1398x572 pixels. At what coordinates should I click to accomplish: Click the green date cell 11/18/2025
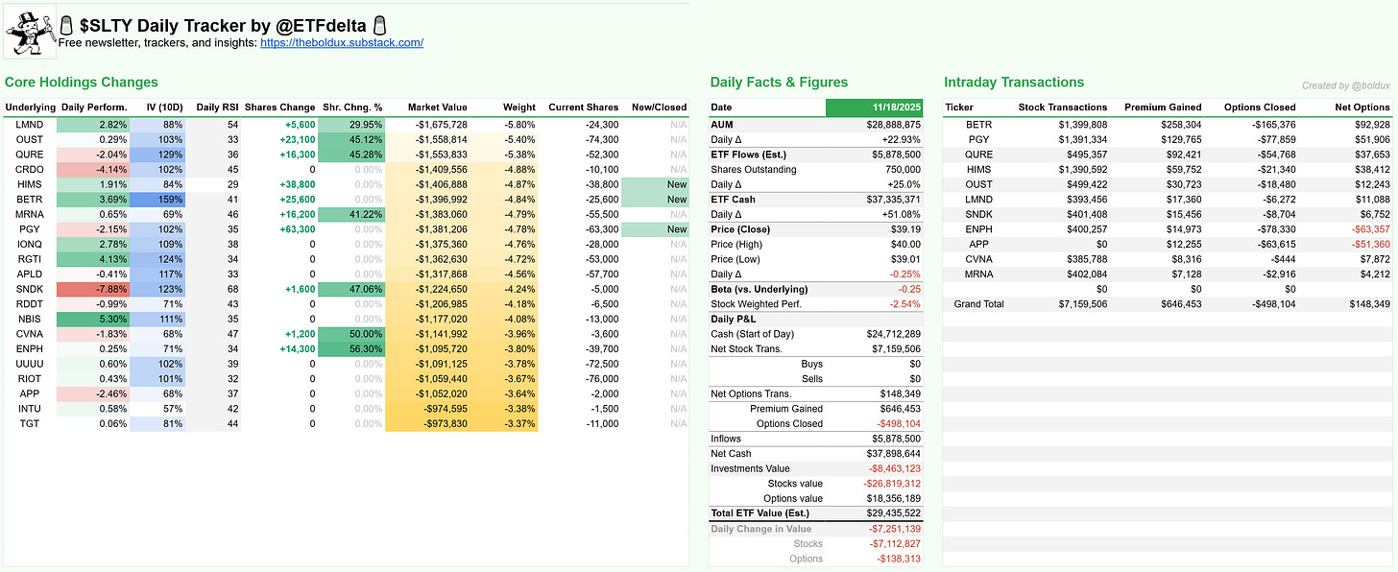click(874, 107)
